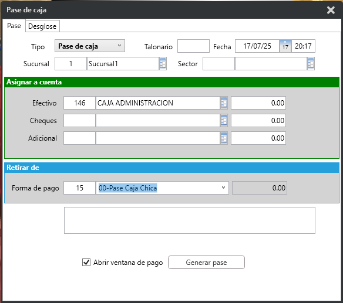Open the Cheques account lookup icon
Screen dimensions: 343x303
224,121
